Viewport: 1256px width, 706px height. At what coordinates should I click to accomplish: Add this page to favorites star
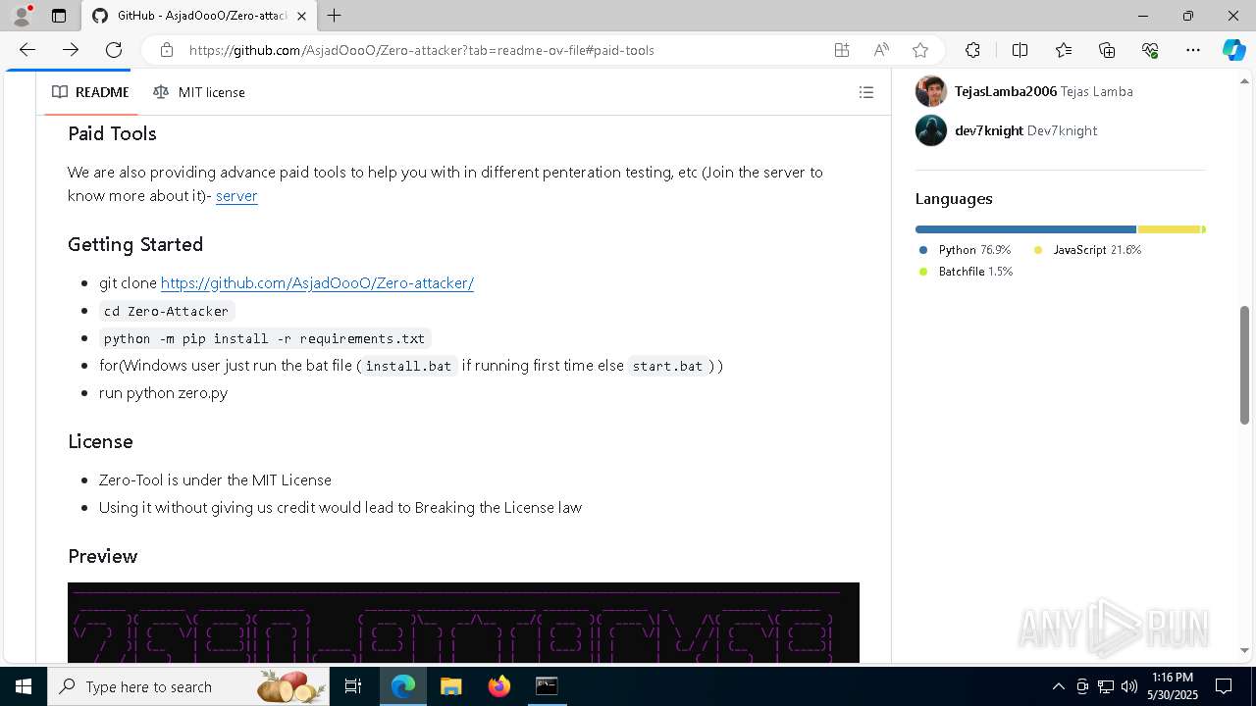920,50
